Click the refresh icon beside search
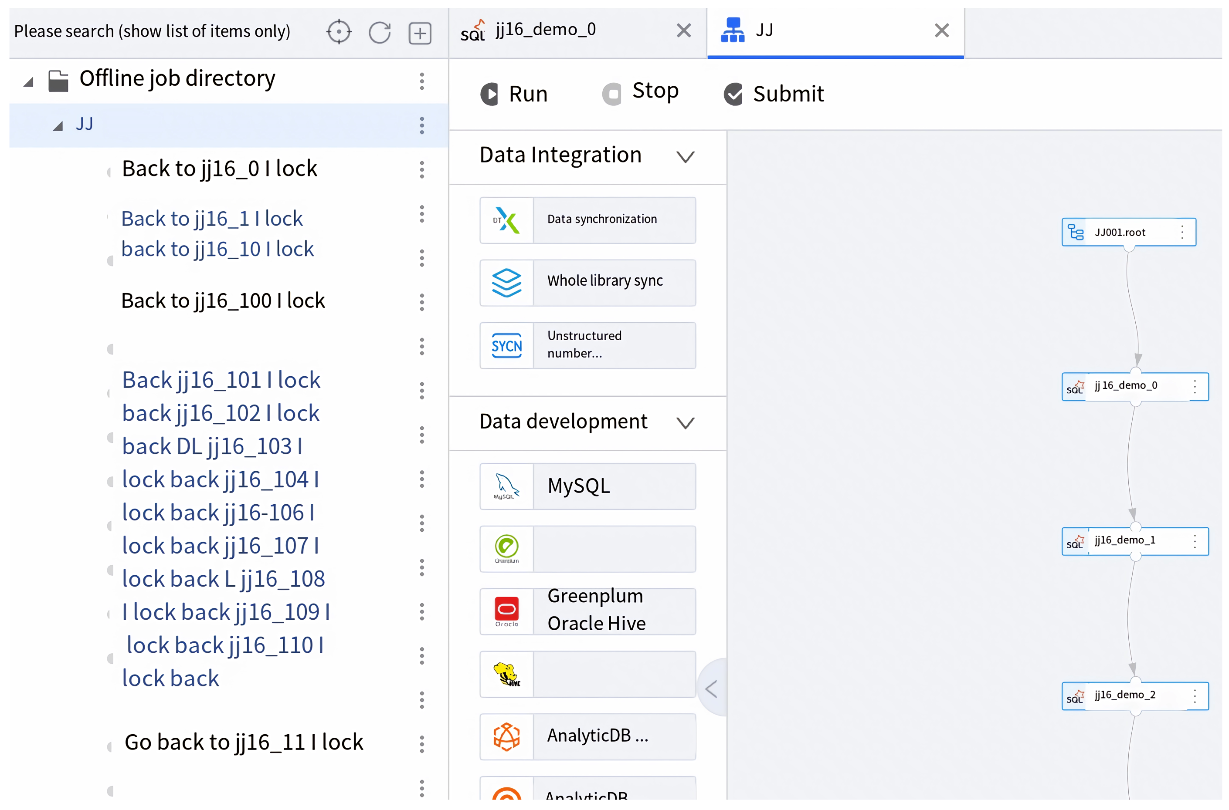The height and width of the screenshot is (810, 1229). [379, 33]
